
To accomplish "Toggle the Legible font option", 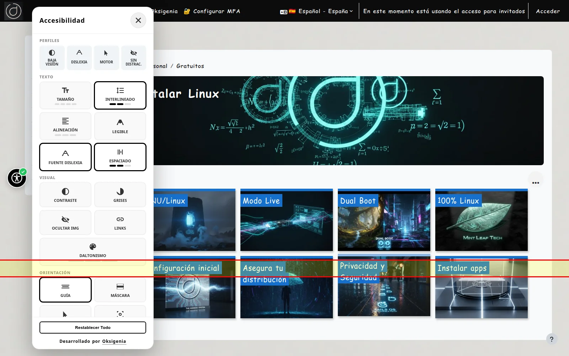I will click(120, 126).
